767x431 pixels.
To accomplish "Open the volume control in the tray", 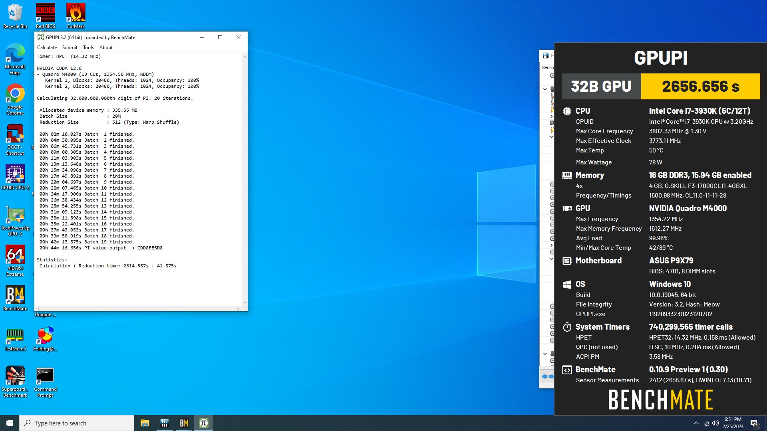I will 715,423.
